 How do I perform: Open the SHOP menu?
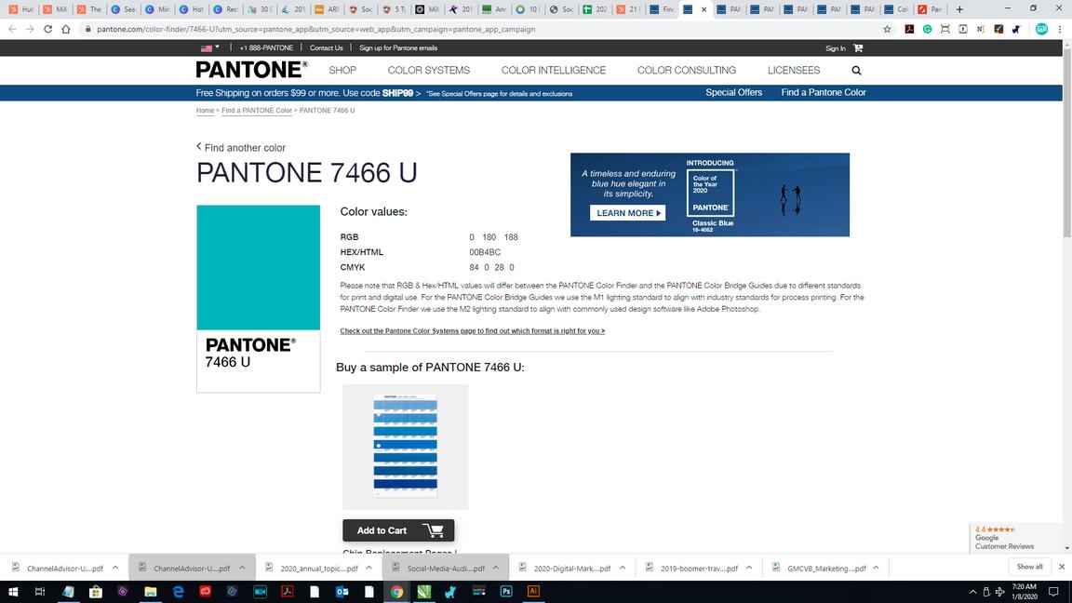tap(342, 71)
